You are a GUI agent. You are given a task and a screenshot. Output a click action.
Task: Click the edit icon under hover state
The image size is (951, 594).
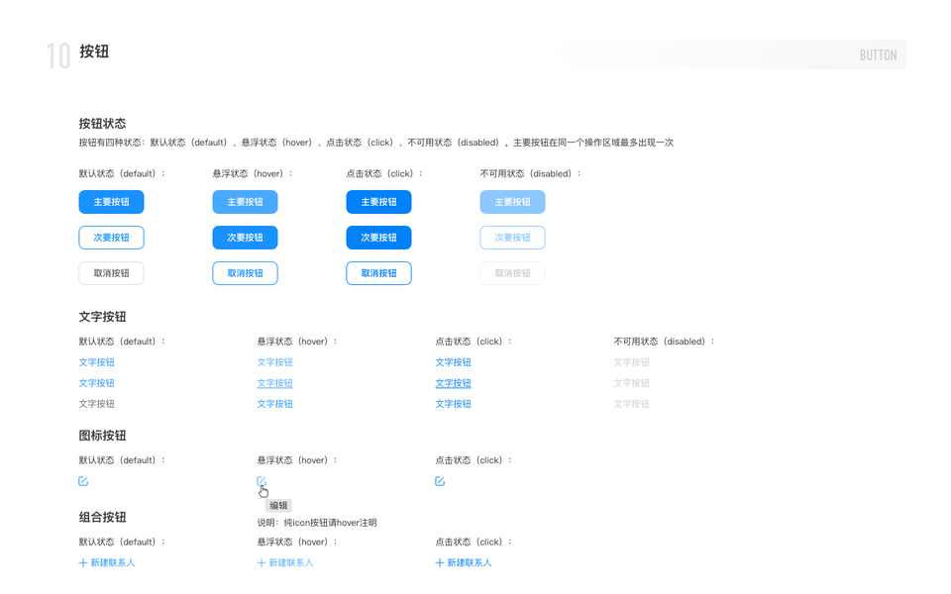point(262,481)
